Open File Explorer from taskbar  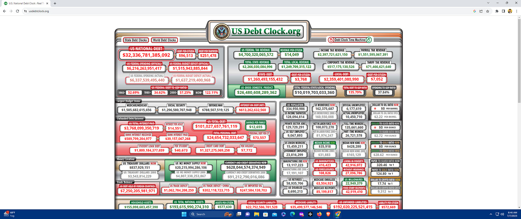257,214
